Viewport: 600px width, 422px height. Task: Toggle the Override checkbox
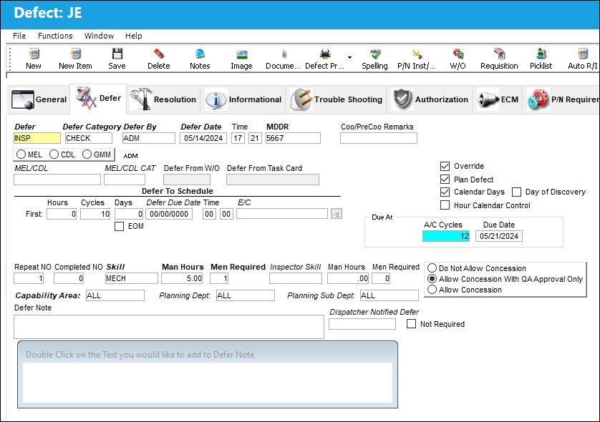(x=445, y=166)
